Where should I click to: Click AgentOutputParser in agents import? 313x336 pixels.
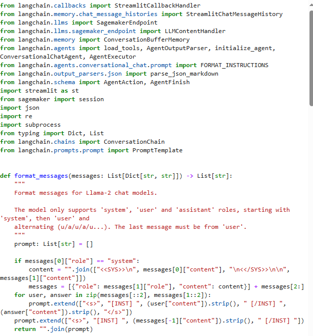point(177,48)
